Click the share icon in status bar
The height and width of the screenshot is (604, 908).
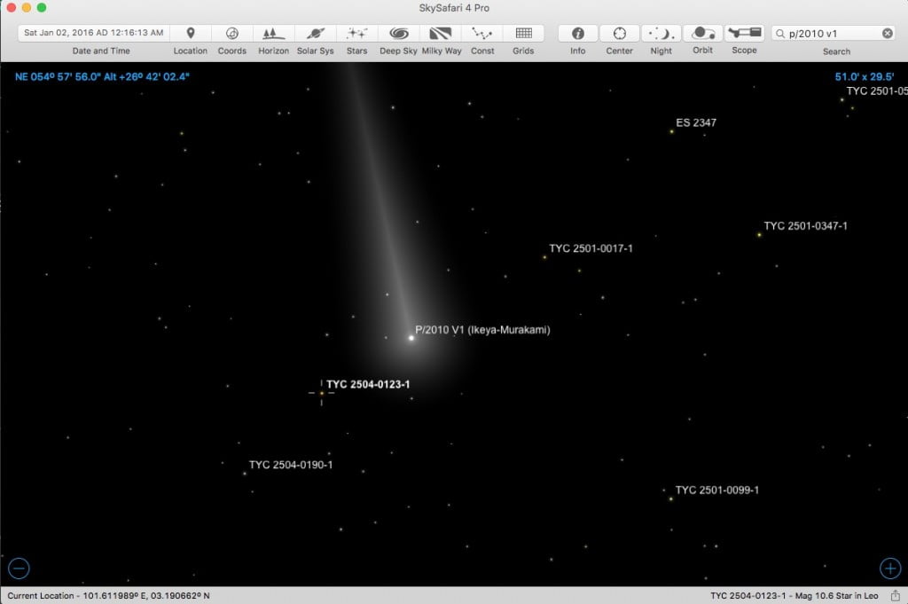click(896, 595)
